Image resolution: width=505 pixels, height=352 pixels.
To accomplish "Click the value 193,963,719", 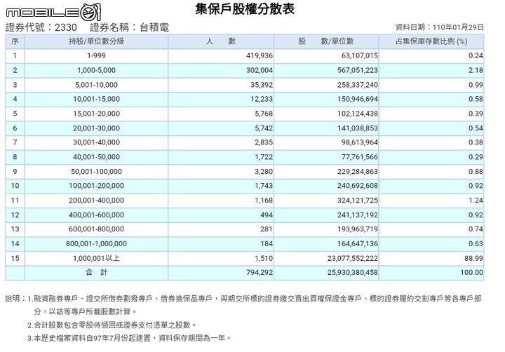I will [358, 229].
